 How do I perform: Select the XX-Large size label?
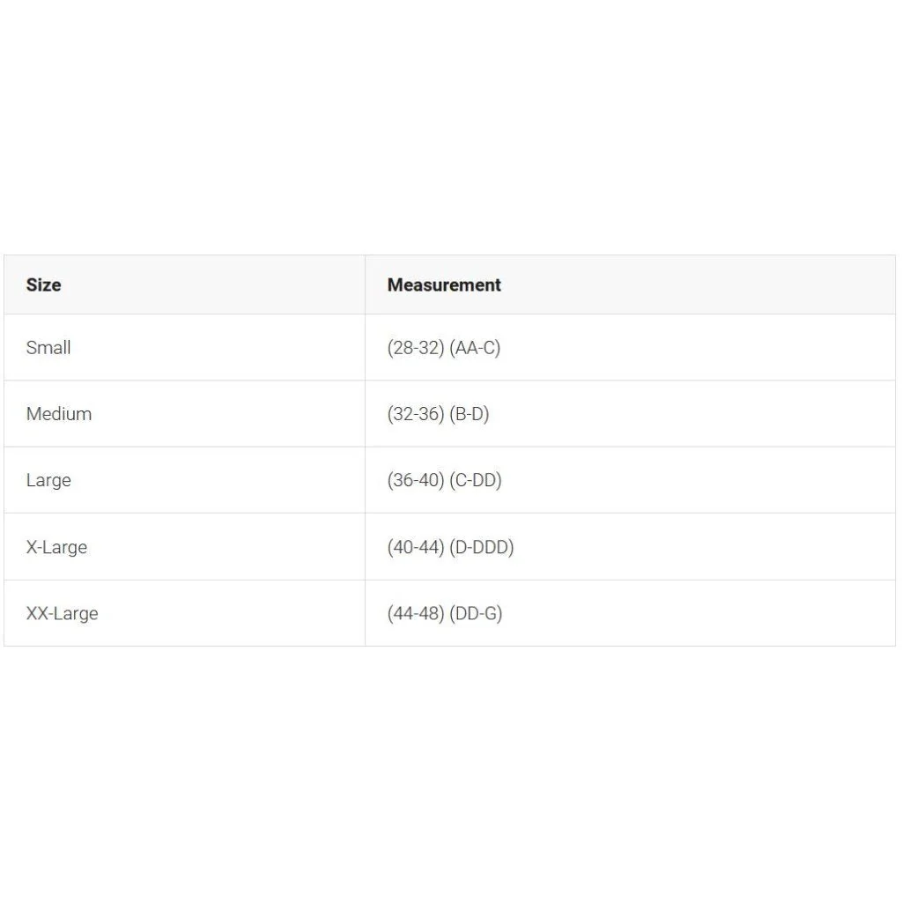point(62,613)
